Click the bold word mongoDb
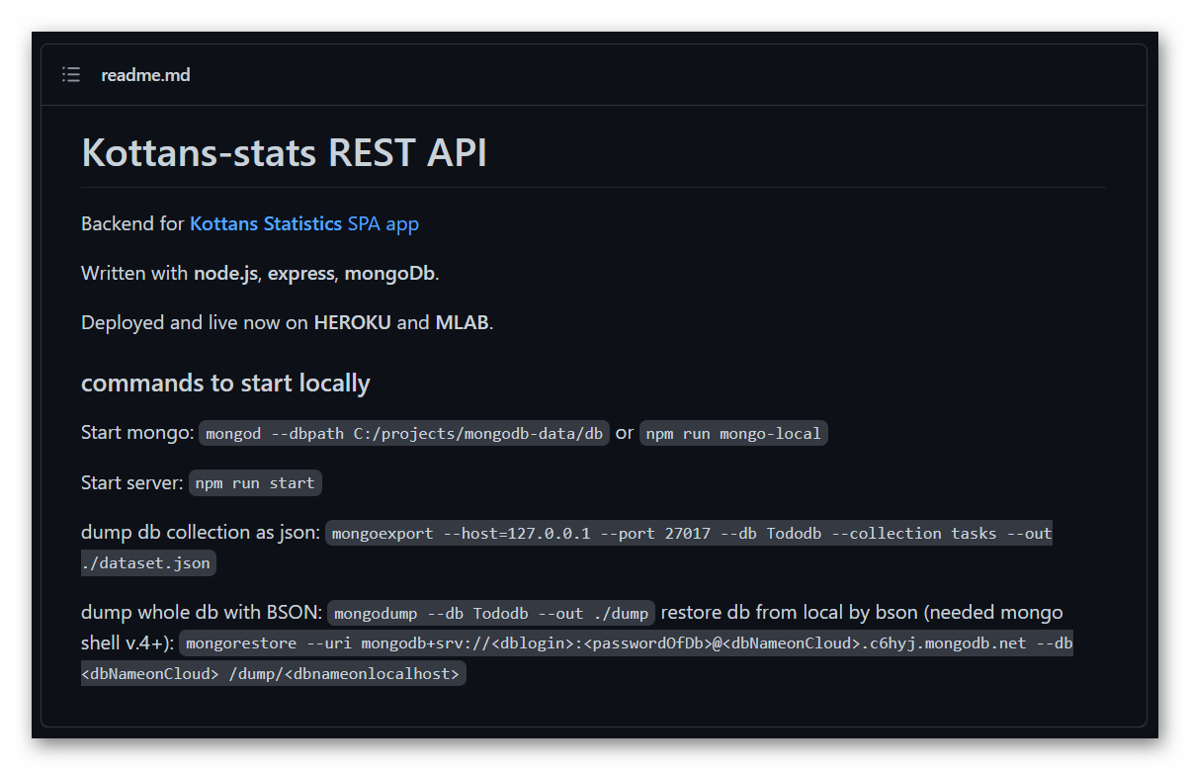The height and width of the screenshot is (770, 1190). 389,273
